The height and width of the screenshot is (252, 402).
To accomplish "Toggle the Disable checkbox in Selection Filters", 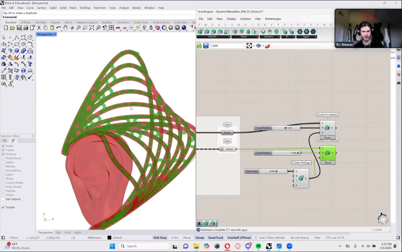I will click(x=3, y=207).
